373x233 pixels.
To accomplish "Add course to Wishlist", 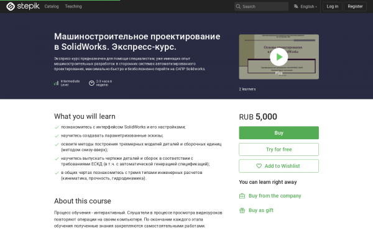I will [x=279, y=166].
